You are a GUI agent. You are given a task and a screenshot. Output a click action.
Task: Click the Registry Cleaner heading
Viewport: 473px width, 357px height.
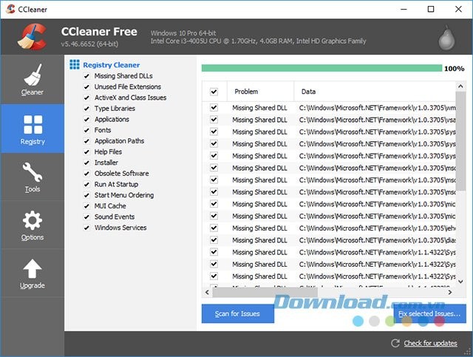point(112,65)
